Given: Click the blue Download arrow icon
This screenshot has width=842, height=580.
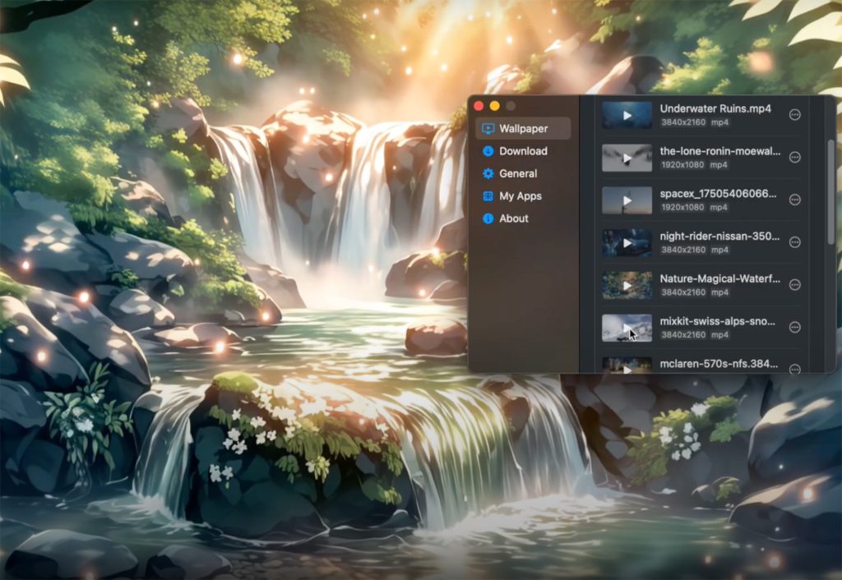Looking at the screenshot, I should pyautogui.click(x=488, y=151).
